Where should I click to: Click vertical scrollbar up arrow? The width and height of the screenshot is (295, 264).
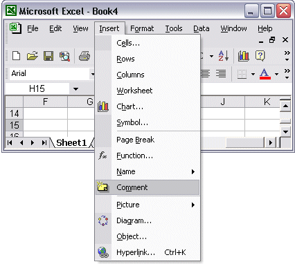pos(285,106)
